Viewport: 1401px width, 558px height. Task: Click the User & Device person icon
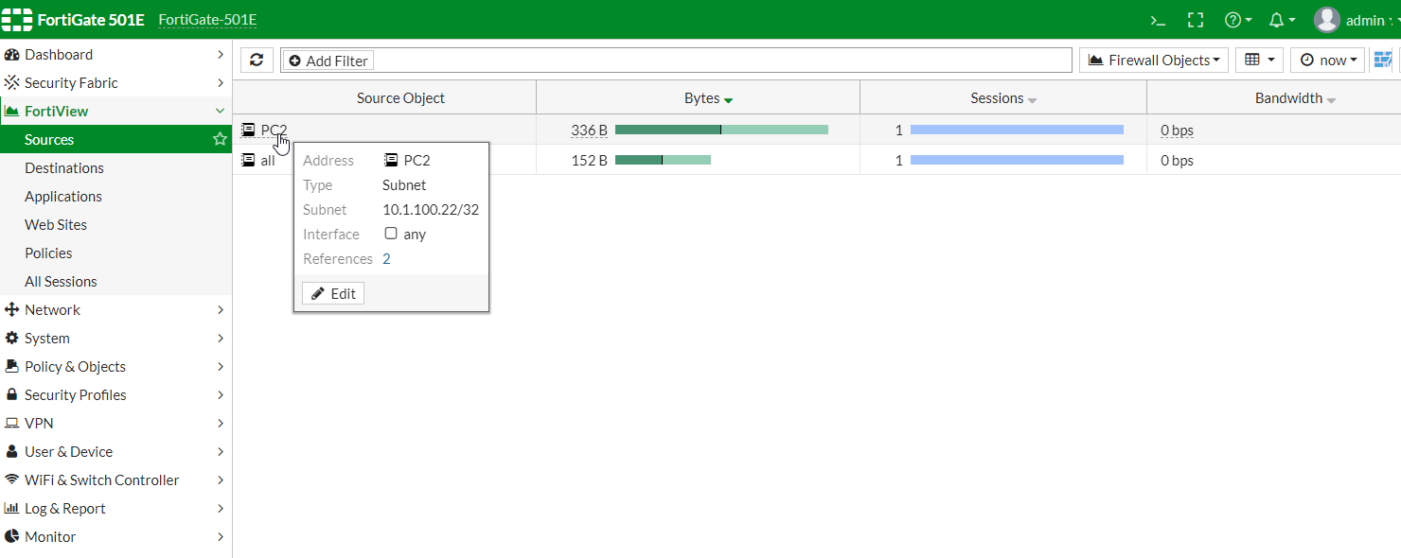(x=12, y=451)
